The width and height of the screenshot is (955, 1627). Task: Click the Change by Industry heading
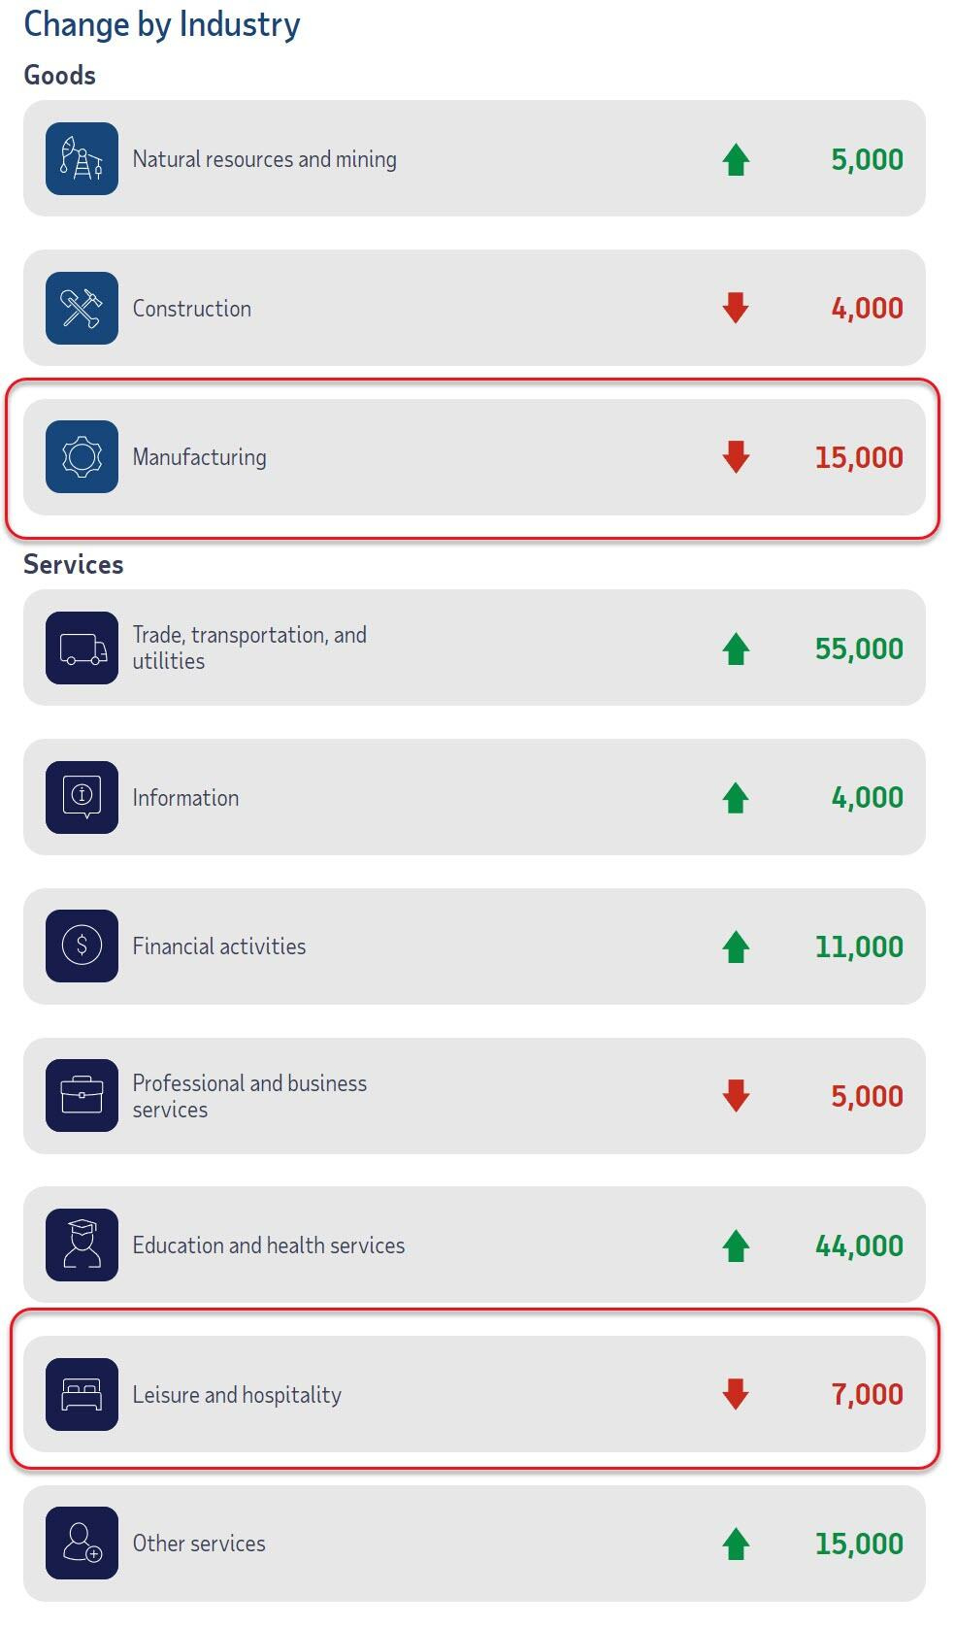162,24
